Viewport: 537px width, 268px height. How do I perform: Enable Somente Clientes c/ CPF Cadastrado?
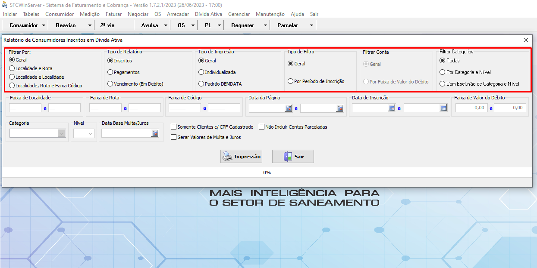[x=174, y=127]
